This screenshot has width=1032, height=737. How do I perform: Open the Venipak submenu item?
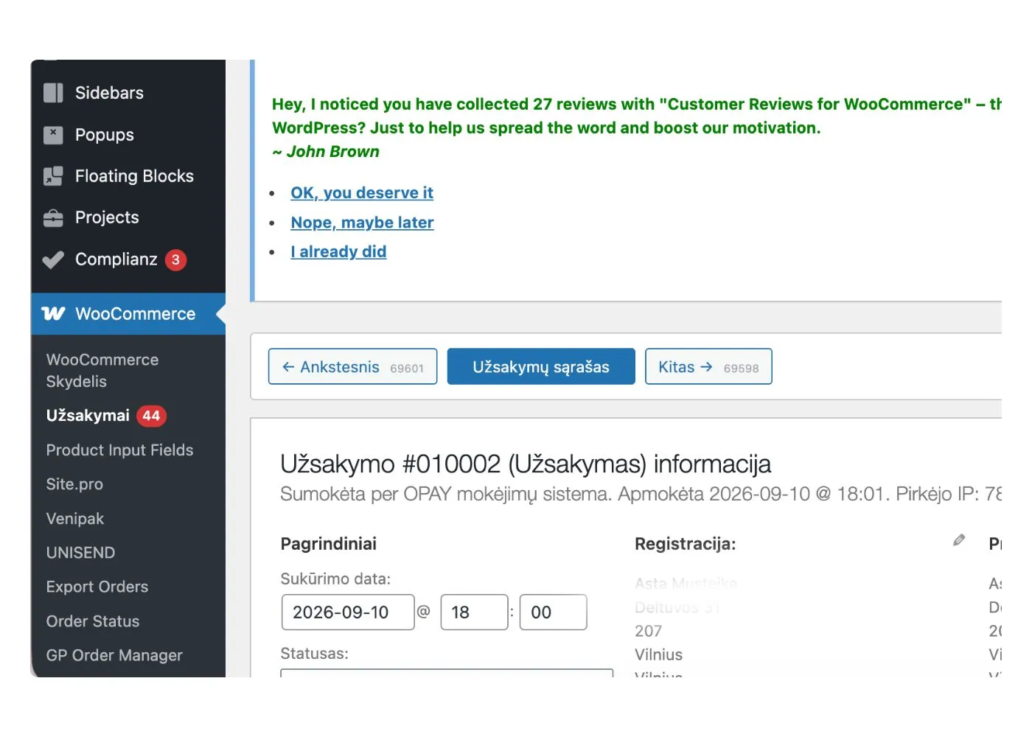coord(75,519)
